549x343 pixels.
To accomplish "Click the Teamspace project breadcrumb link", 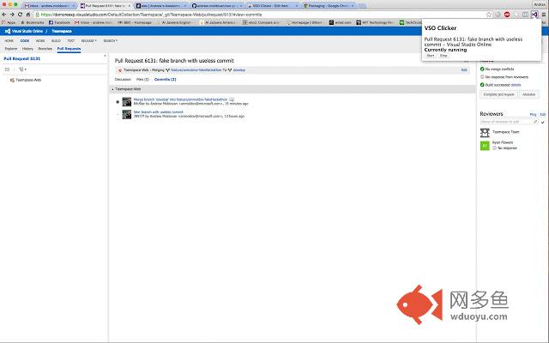I will click(62, 31).
